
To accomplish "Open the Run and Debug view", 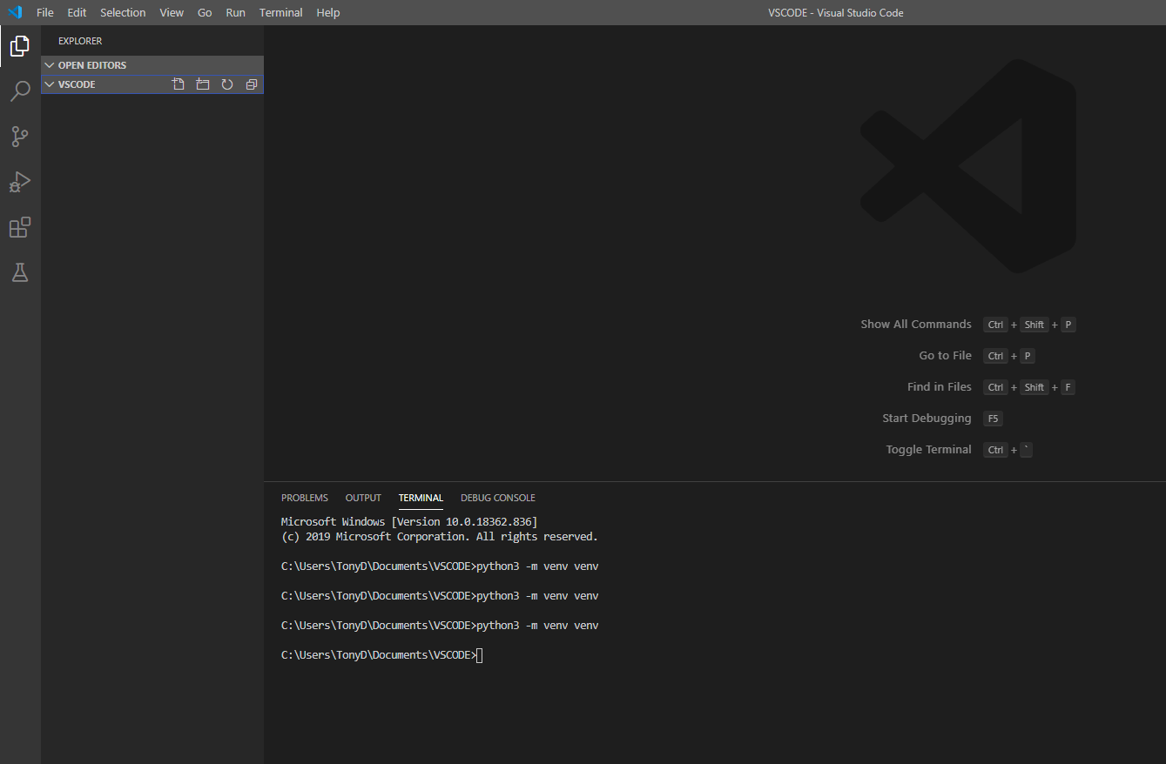I will pos(20,182).
